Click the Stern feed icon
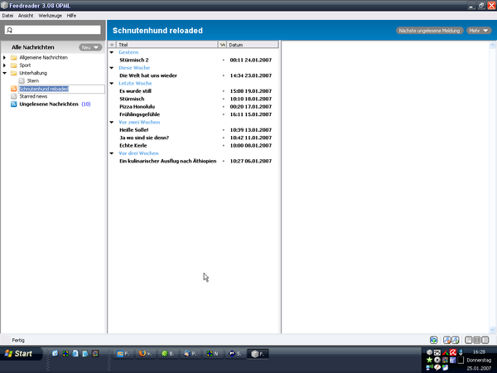The width and height of the screenshot is (497, 373). [22, 80]
